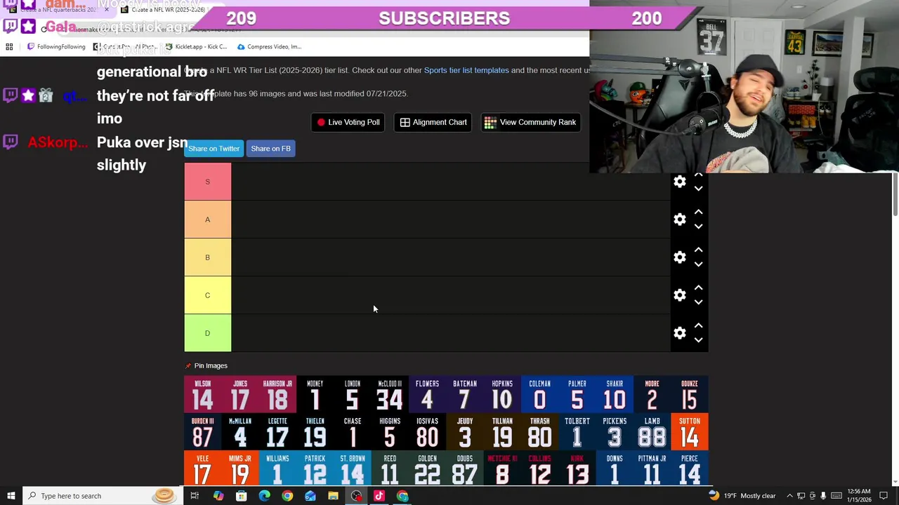The height and width of the screenshot is (505, 899).
Task: Select Flowers 4 player card
Action: point(427,394)
